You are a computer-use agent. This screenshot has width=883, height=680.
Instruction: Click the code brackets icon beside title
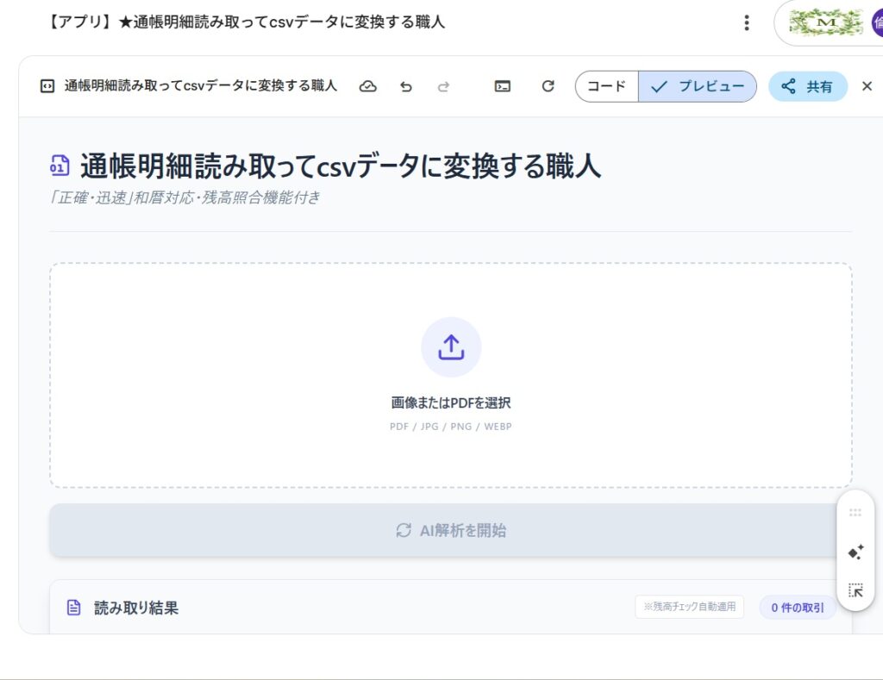click(48, 86)
